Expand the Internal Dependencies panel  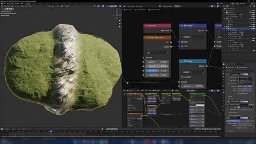234,115
